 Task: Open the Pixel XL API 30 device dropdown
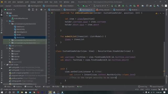(101, 6)
